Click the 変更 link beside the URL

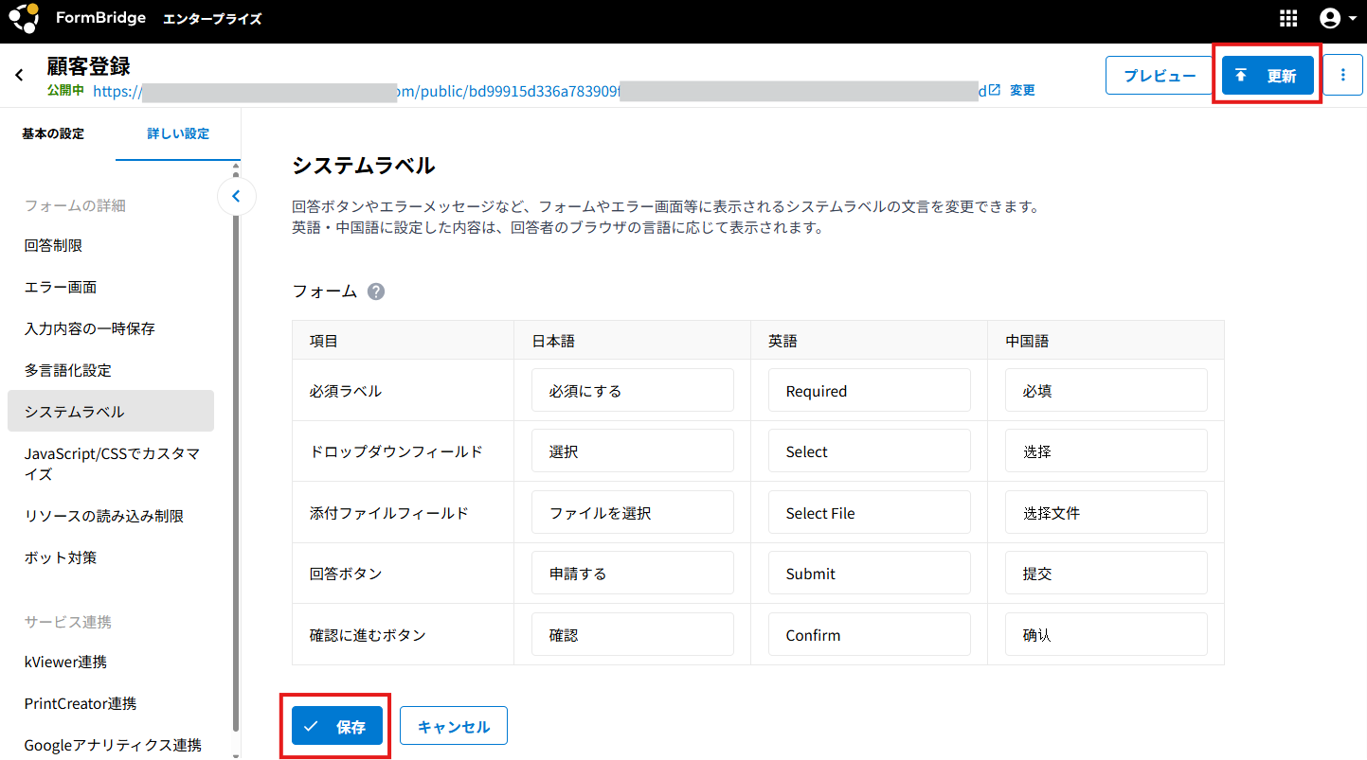[x=1022, y=91]
